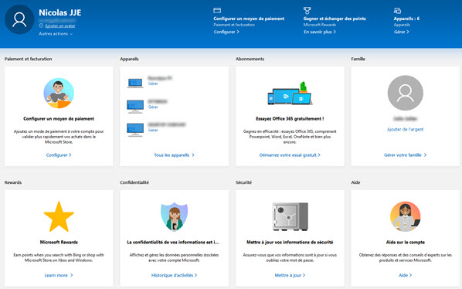This screenshot has width=462, height=289.
Task: Click the Aide link in the help card
Action: [x=405, y=275]
